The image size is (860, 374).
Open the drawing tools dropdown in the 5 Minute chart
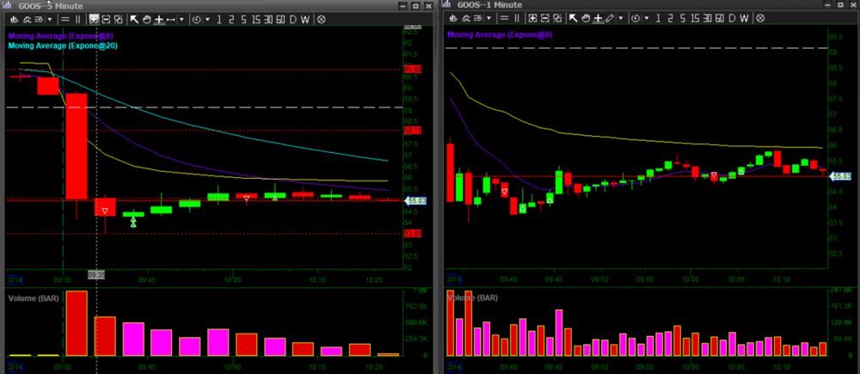[181, 18]
